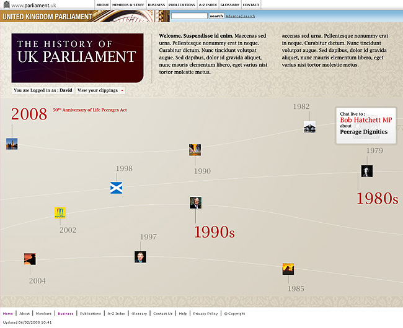The width and height of the screenshot is (403, 328).
Task: Click the 1997 portrait thumbnail
Action: (x=140, y=257)
